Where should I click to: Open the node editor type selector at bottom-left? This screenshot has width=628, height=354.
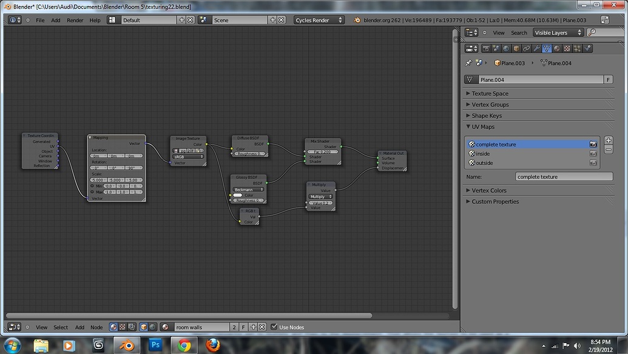(x=15, y=327)
